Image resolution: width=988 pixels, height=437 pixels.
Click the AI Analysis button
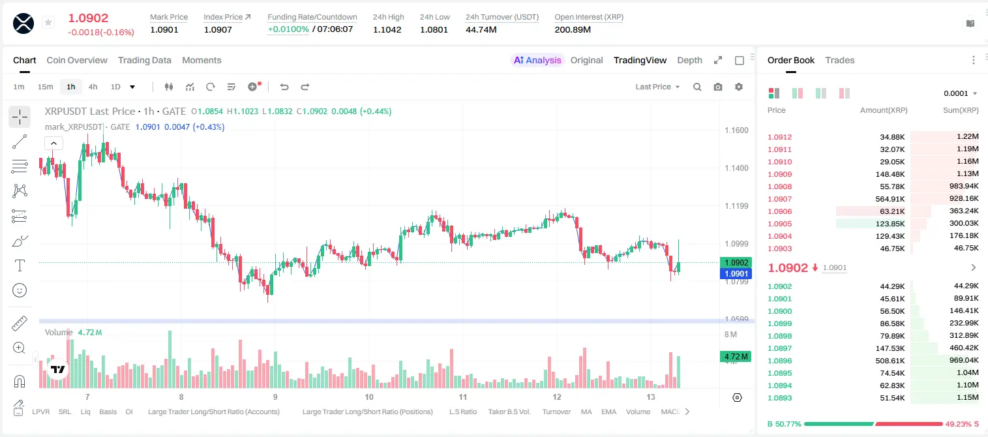pos(537,60)
